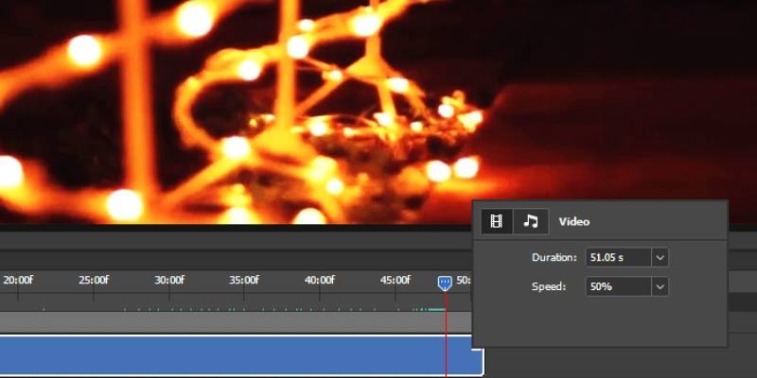Click the 30:00f mark on time ruler
The height and width of the screenshot is (378, 757).
[169, 280]
